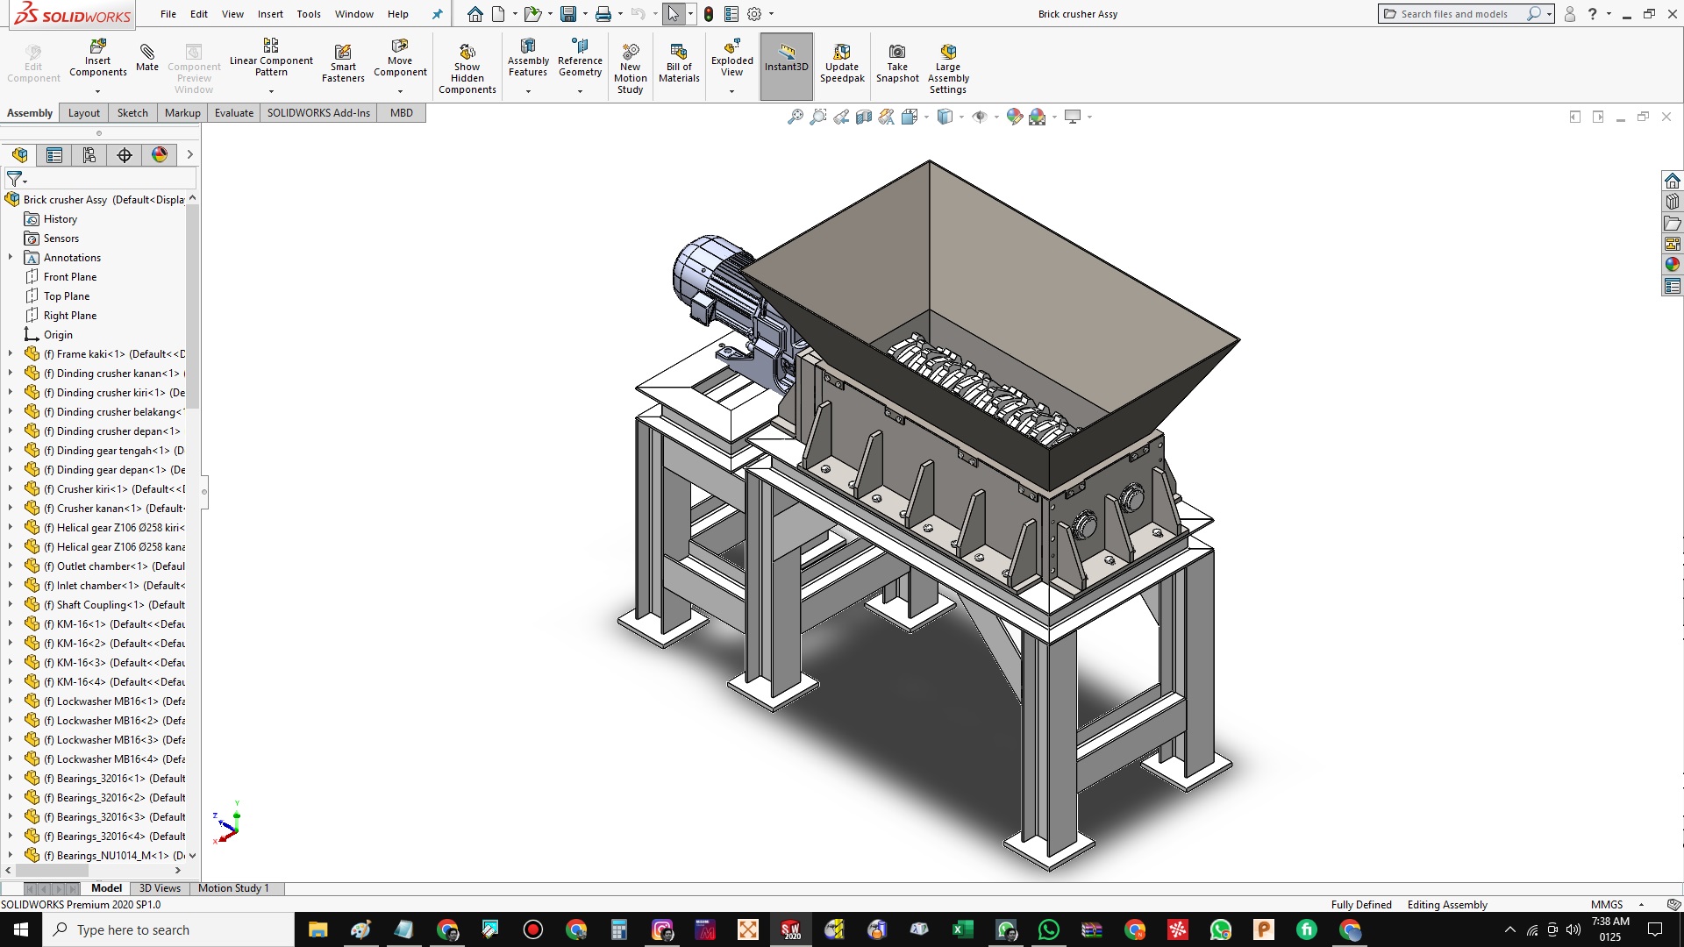Open Large Assembly Settings

pyautogui.click(x=947, y=53)
